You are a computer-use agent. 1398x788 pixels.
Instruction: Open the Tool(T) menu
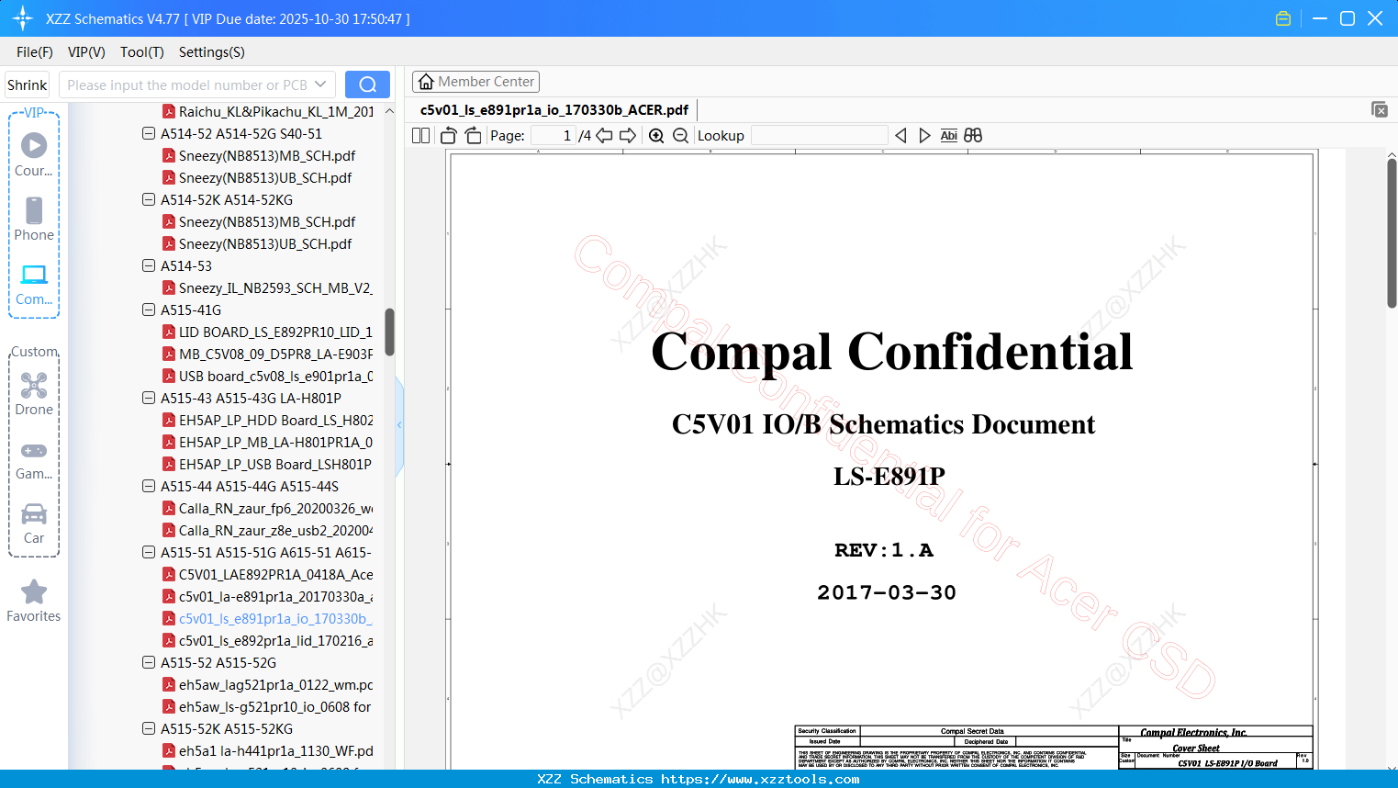click(x=142, y=52)
